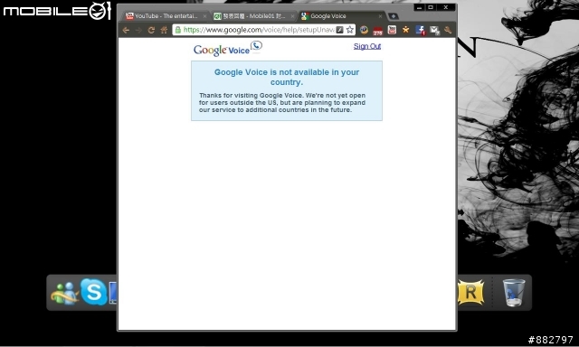Viewport: 579px width, 347px height.
Task: Close the Mobile01 tab
Action: pos(292,16)
